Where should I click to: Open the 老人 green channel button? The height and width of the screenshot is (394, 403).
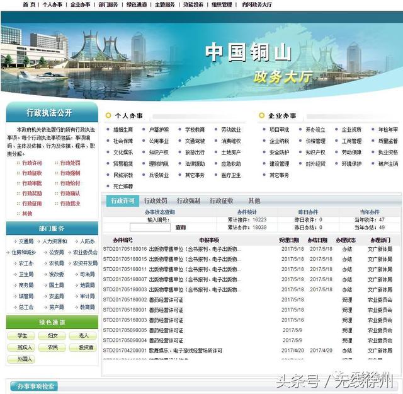coord(84,336)
